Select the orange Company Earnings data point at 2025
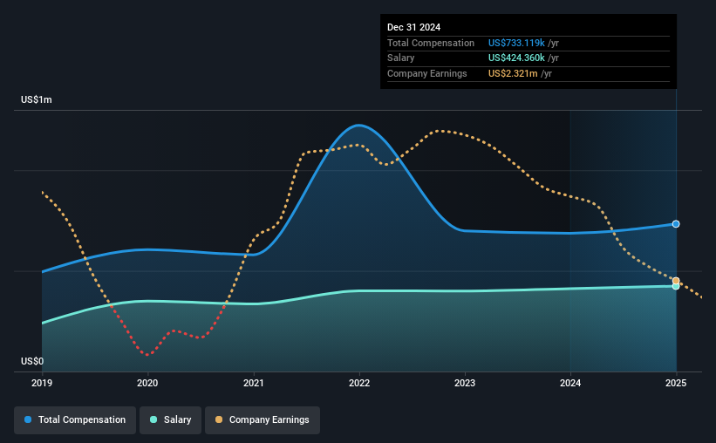 (676, 281)
